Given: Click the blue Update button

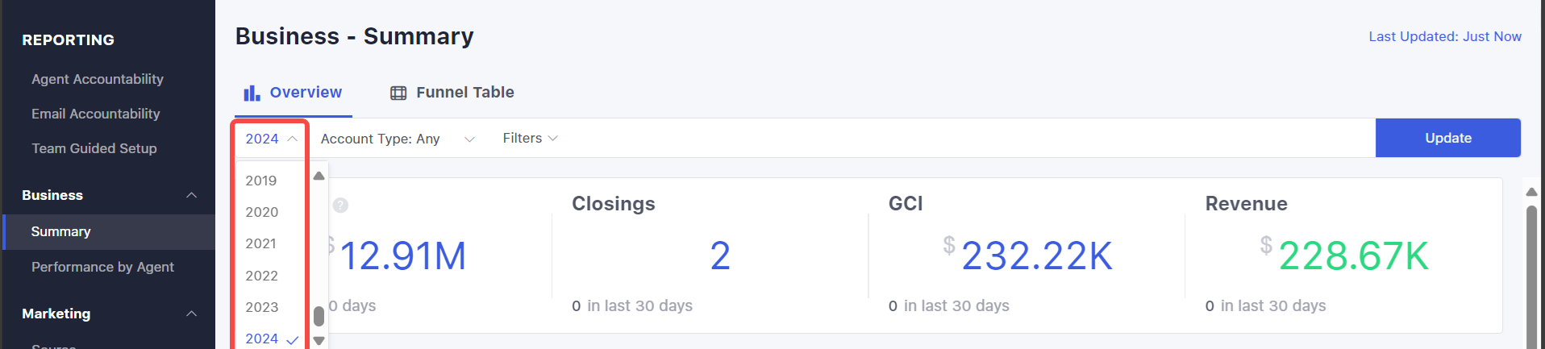Looking at the screenshot, I should (1448, 138).
